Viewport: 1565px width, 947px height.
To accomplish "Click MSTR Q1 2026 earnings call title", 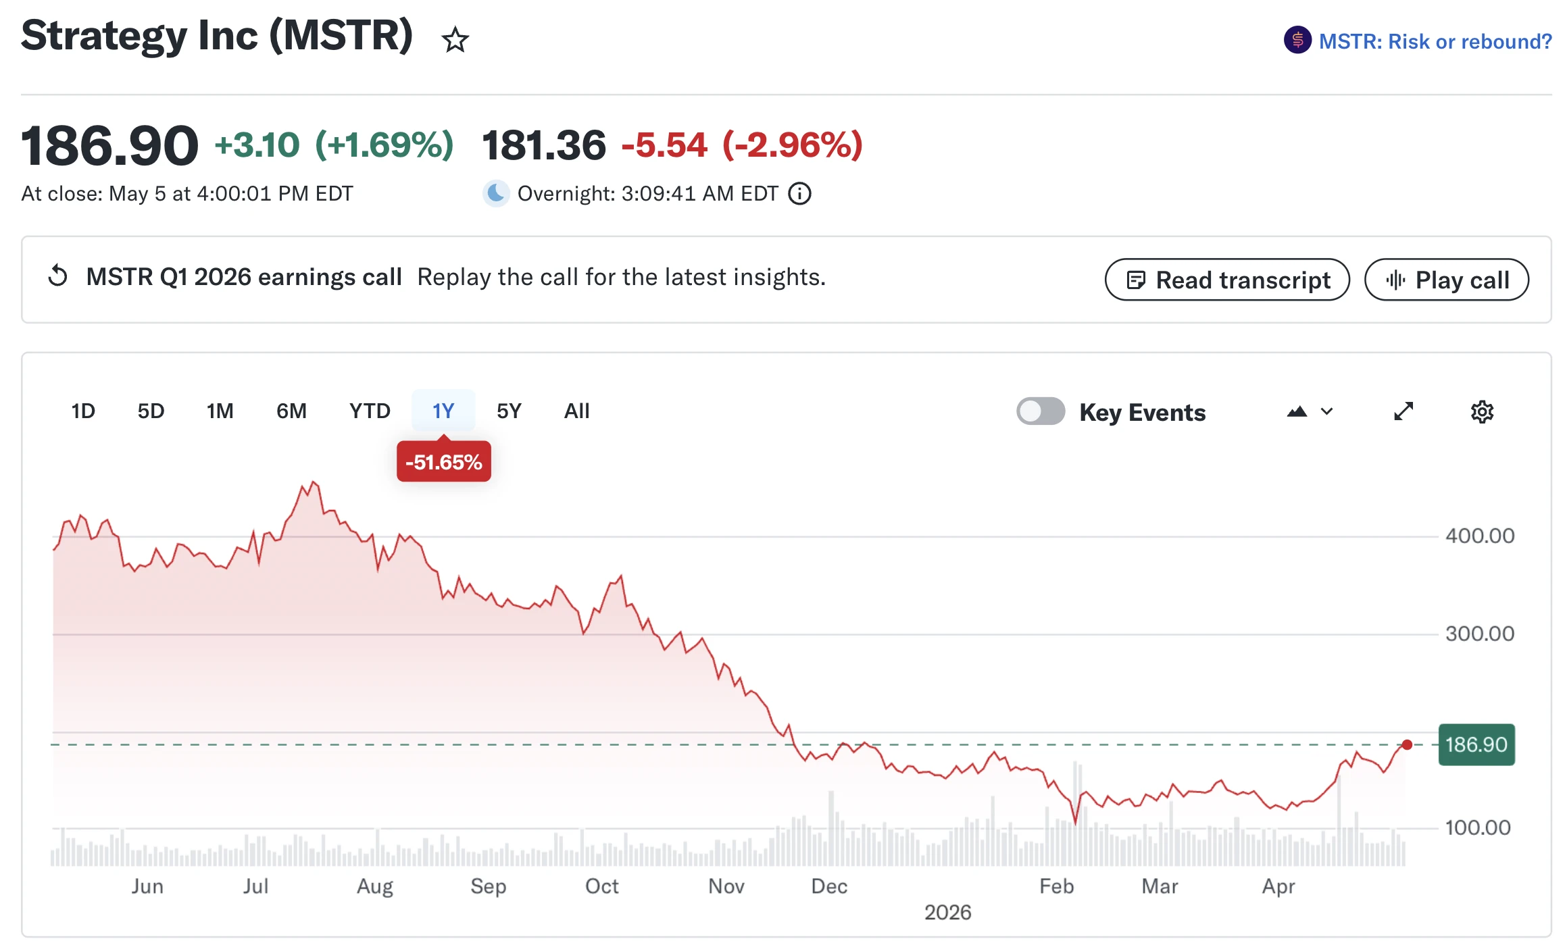I will tap(244, 277).
